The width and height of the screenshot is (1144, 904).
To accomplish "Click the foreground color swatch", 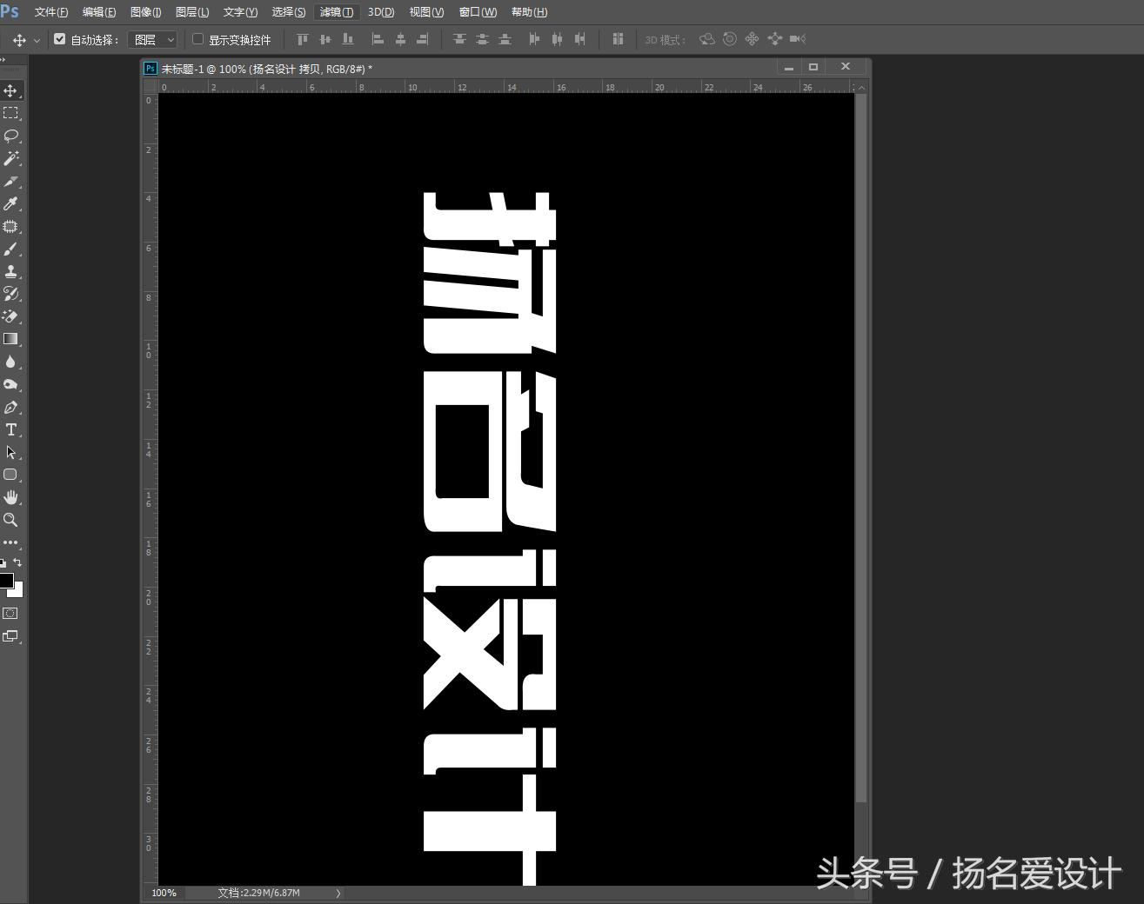I will pos(8,582).
